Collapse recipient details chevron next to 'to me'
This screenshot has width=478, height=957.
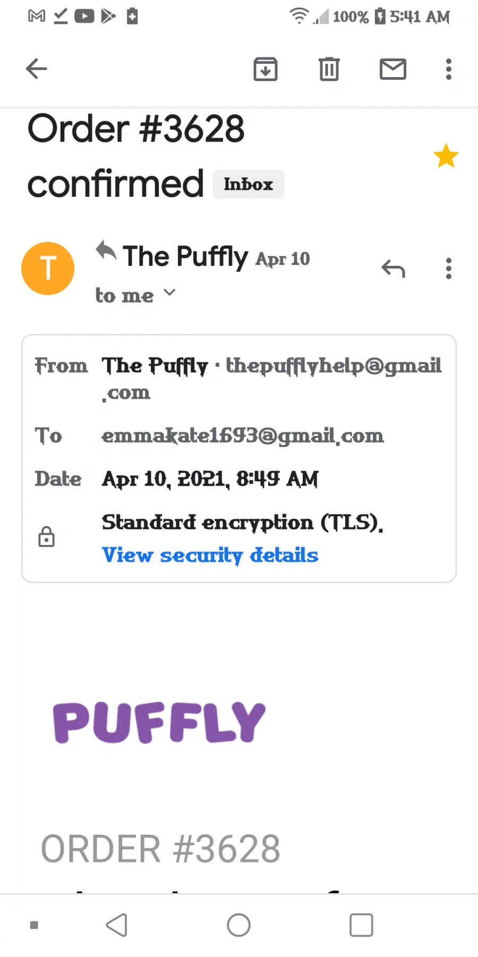click(169, 292)
